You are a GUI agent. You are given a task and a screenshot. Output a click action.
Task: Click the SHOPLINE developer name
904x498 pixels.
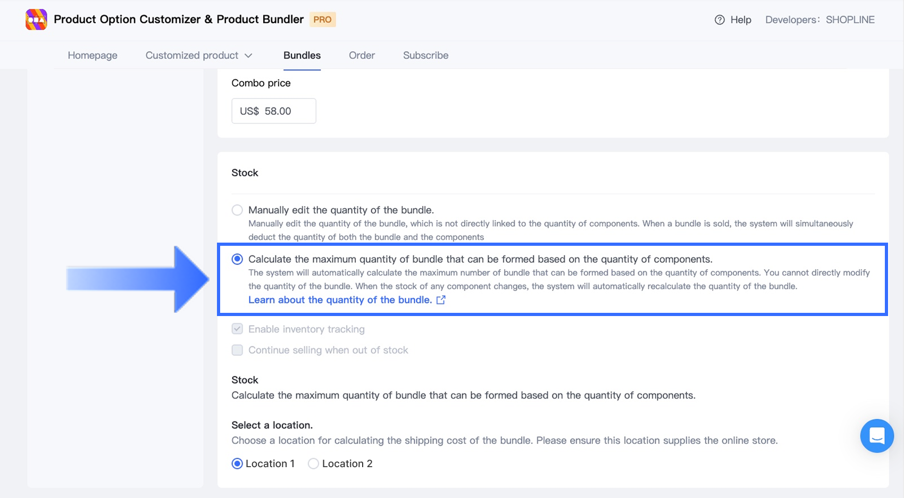point(850,20)
